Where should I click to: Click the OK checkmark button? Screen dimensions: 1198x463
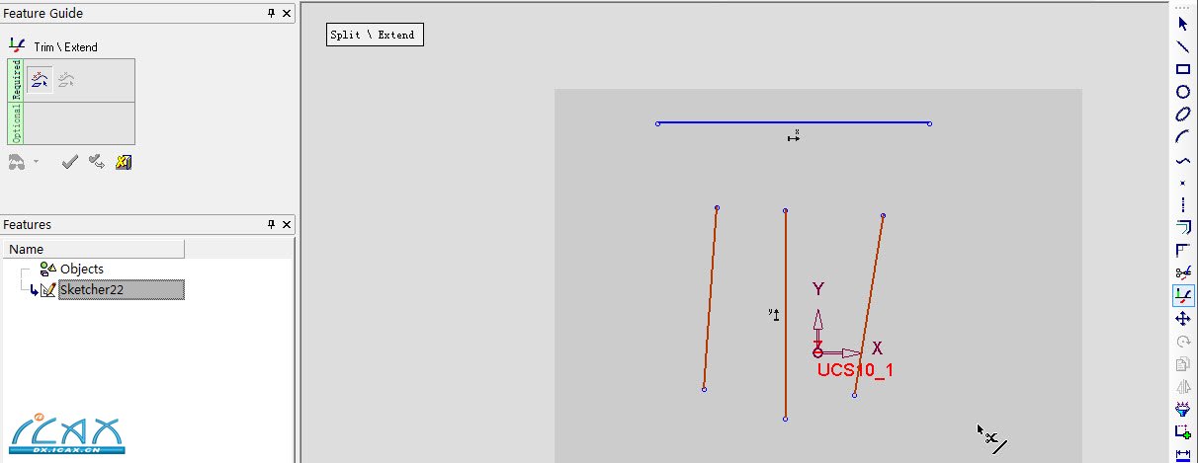[x=69, y=162]
